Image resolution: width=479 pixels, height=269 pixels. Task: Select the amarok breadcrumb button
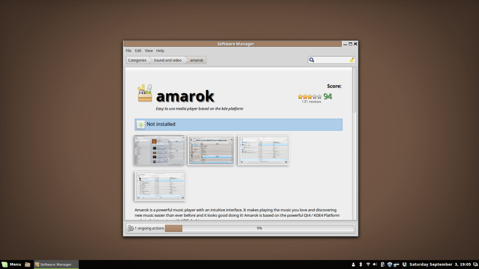point(196,60)
